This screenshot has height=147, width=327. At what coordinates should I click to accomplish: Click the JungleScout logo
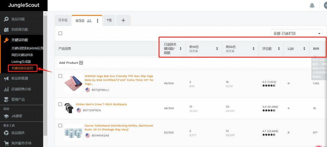click(x=24, y=5)
